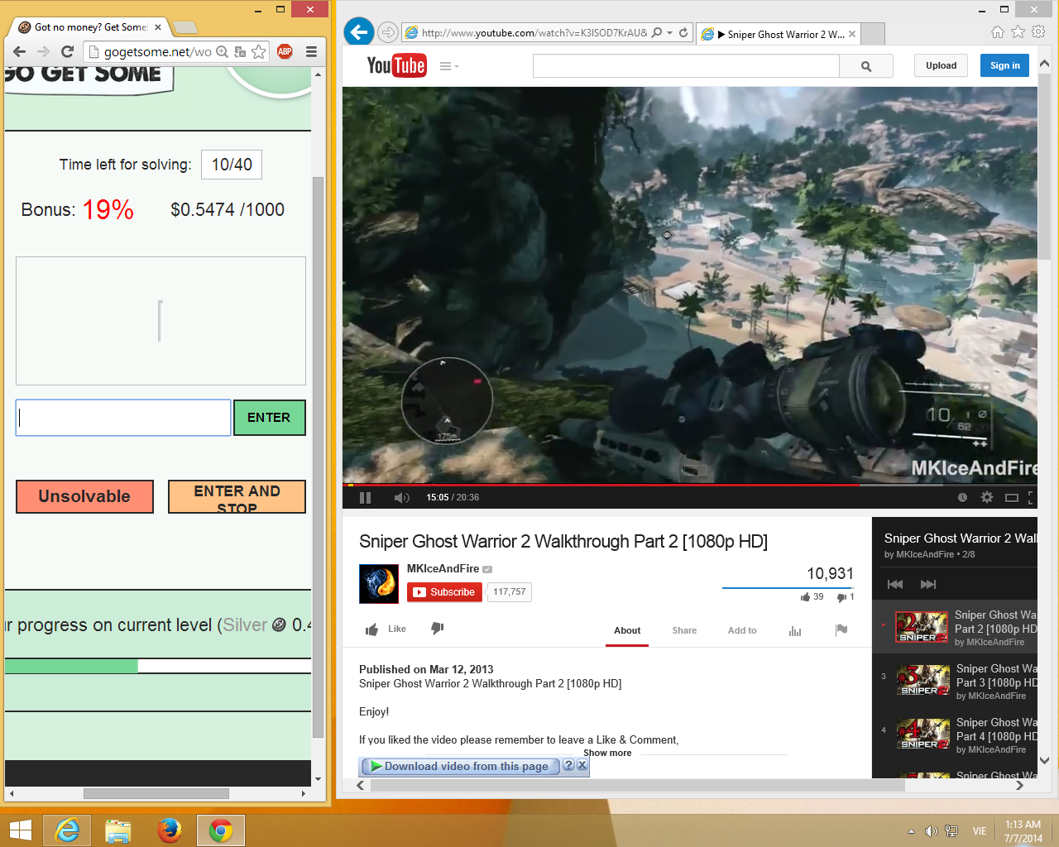
Task: Open the video settings gear menu
Action: pyautogui.click(x=986, y=497)
